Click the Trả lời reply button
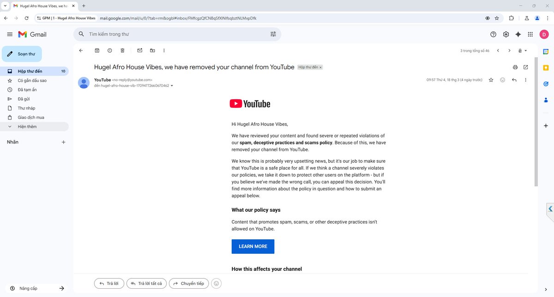 109,283
